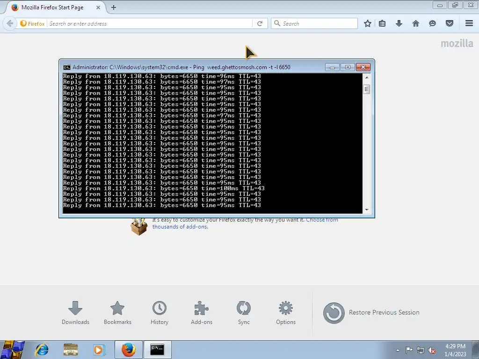The image size is (479, 359).
Task: Restore down the Firefox window
Action: 455,5
